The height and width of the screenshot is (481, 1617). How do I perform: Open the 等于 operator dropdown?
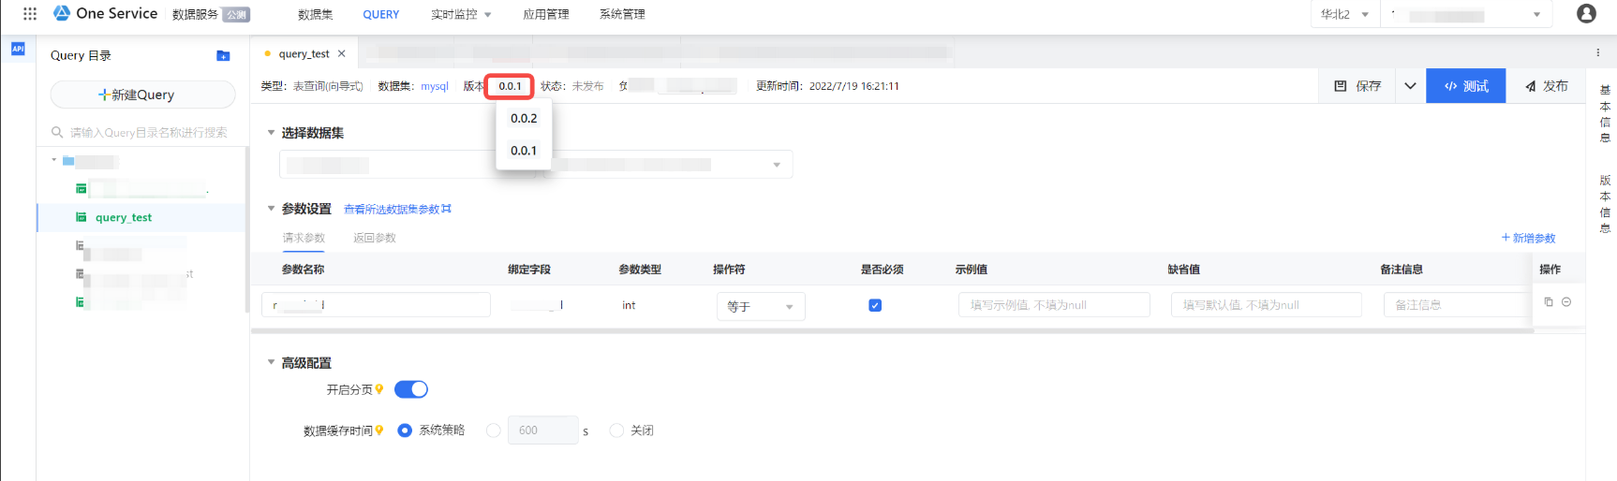coord(760,306)
